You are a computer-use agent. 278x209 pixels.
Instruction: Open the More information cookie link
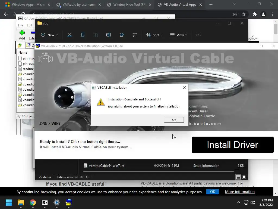click(x=240, y=192)
